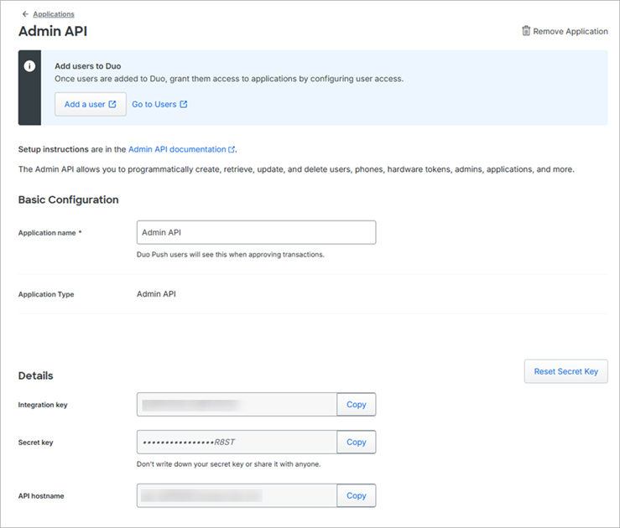Click external-link icon on Add a user
Screen dimensions: 620x528
(x=112, y=104)
